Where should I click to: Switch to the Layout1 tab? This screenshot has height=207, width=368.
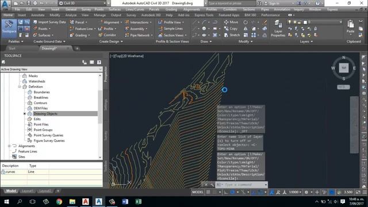(x=27, y=191)
